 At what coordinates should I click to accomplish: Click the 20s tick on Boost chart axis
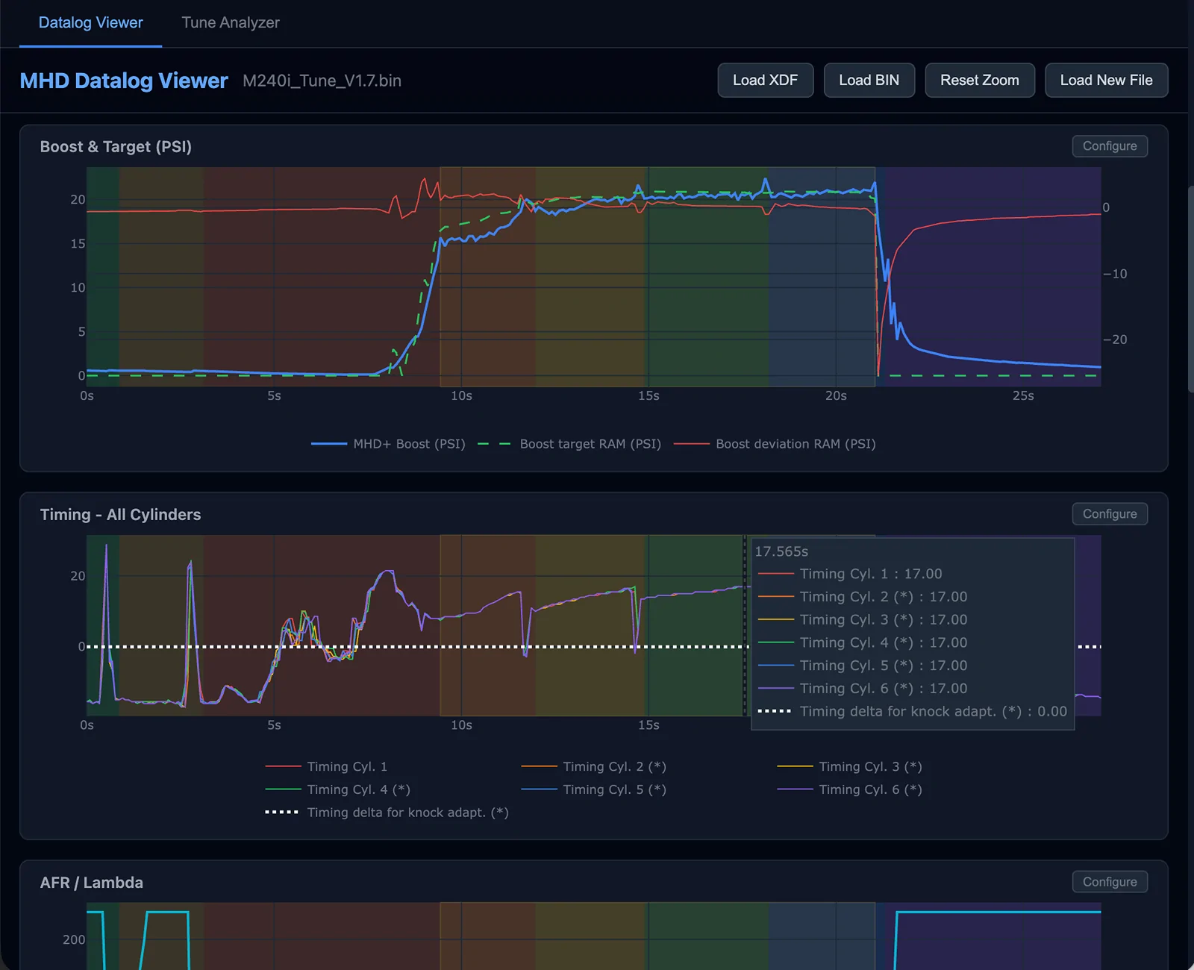click(x=836, y=396)
